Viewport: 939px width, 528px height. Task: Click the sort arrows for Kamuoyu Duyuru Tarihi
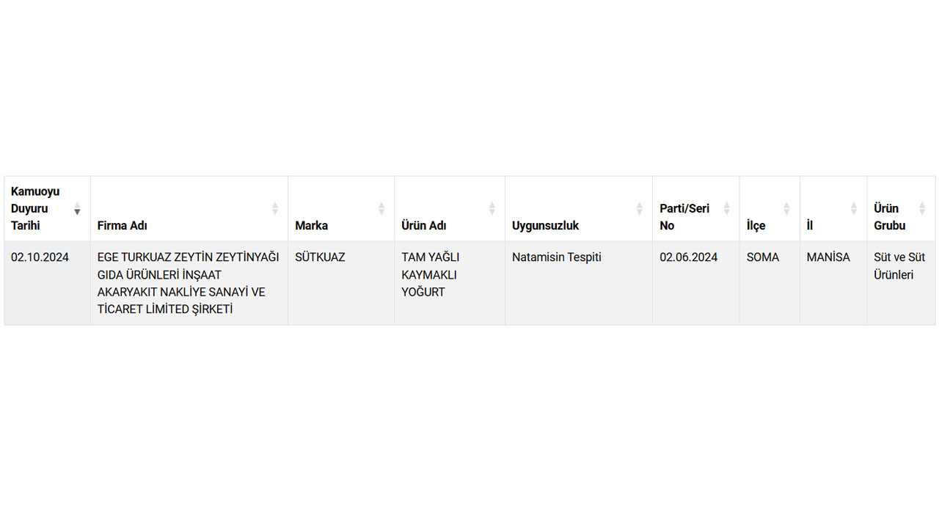77,208
